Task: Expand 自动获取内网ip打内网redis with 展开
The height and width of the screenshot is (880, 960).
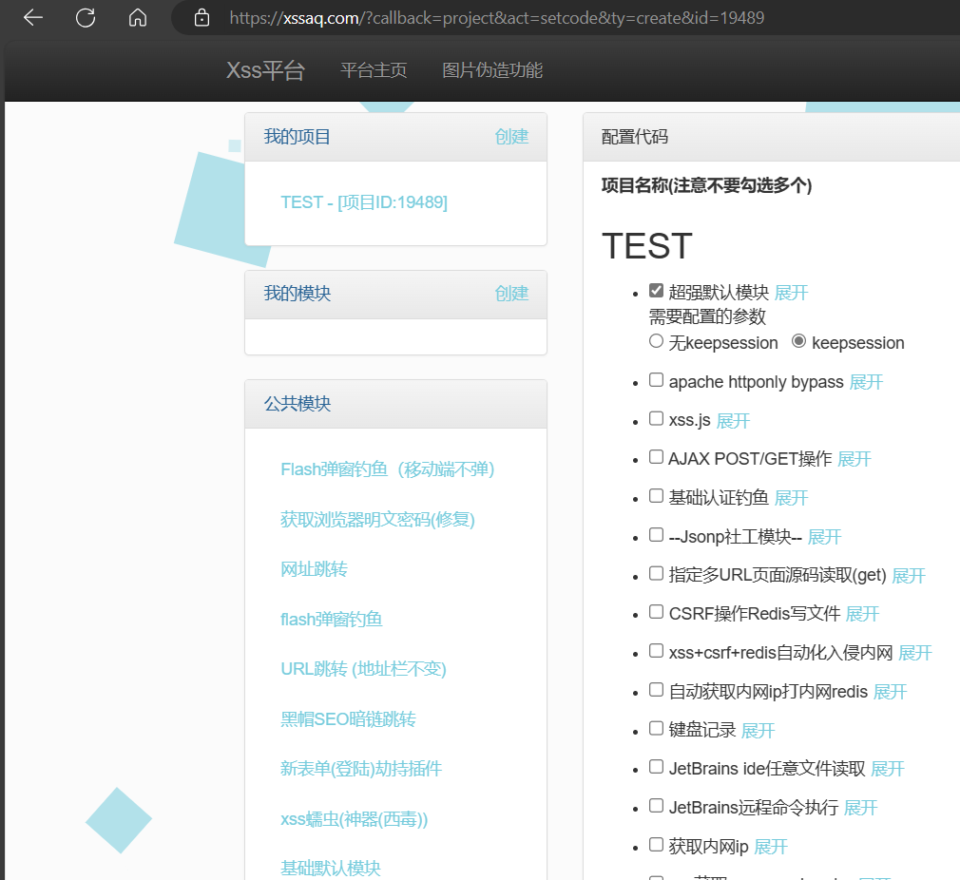Action: (890, 692)
